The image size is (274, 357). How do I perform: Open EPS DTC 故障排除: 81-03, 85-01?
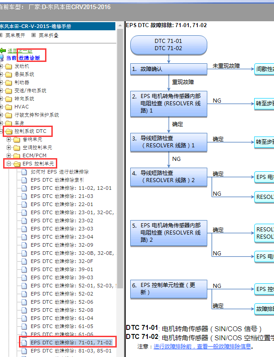(x=71, y=351)
